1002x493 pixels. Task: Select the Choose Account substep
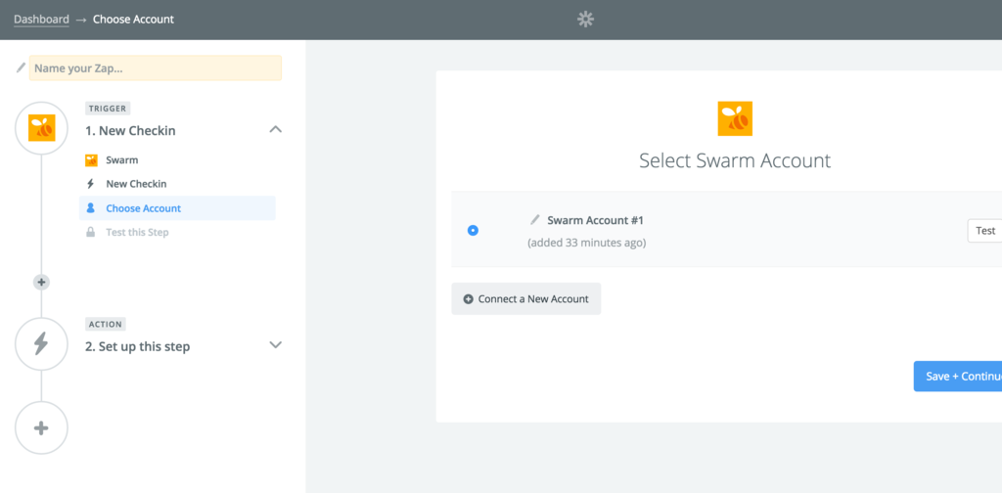[177, 208]
